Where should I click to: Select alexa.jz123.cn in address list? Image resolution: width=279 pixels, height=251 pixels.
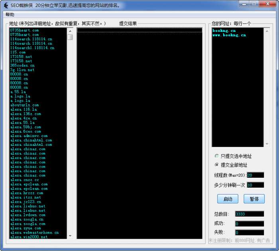[26, 202]
